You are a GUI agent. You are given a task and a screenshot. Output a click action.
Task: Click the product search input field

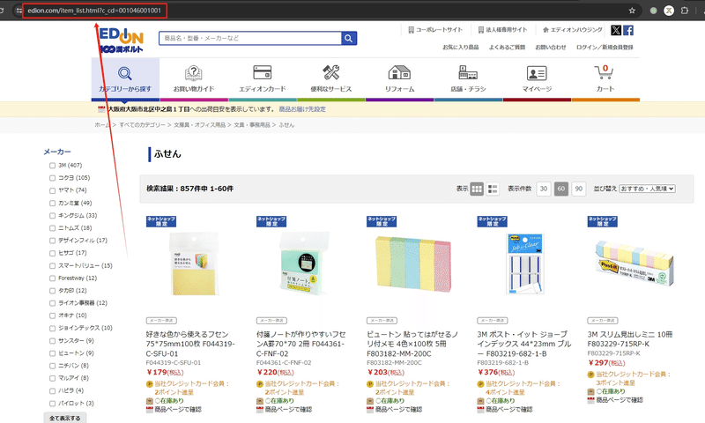tap(250, 38)
